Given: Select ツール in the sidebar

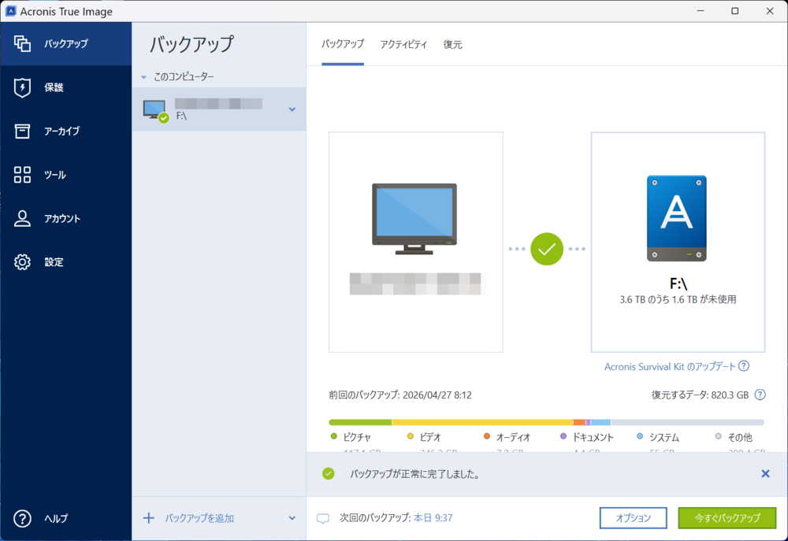Looking at the screenshot, I should point(66,175).
